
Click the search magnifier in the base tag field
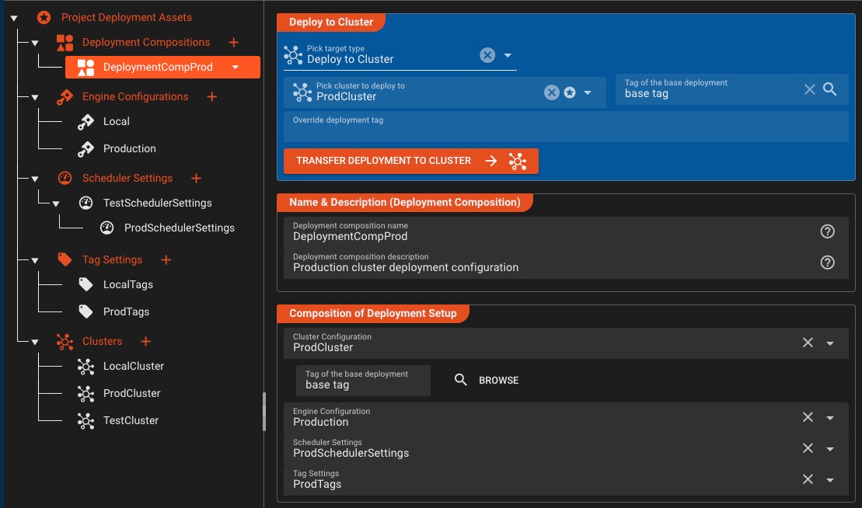point(830,89)
